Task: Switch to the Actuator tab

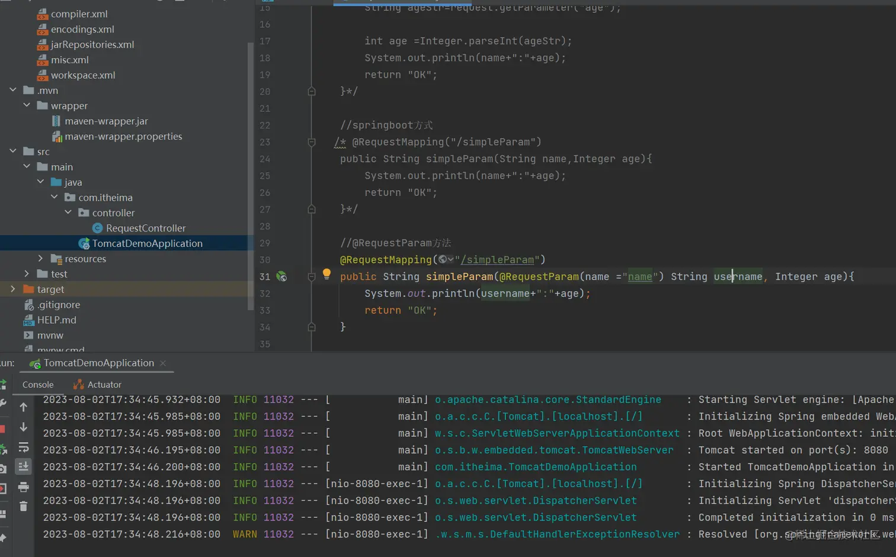Action: tap(97, 385)
